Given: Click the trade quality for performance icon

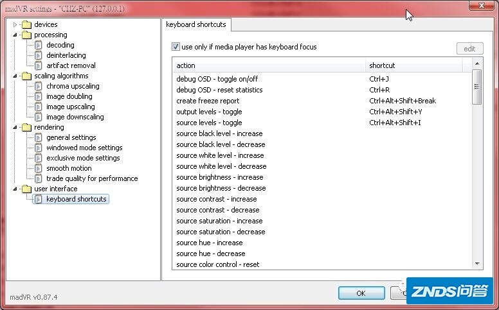Looking at the screenshot, I should click(x=38, y=178).
